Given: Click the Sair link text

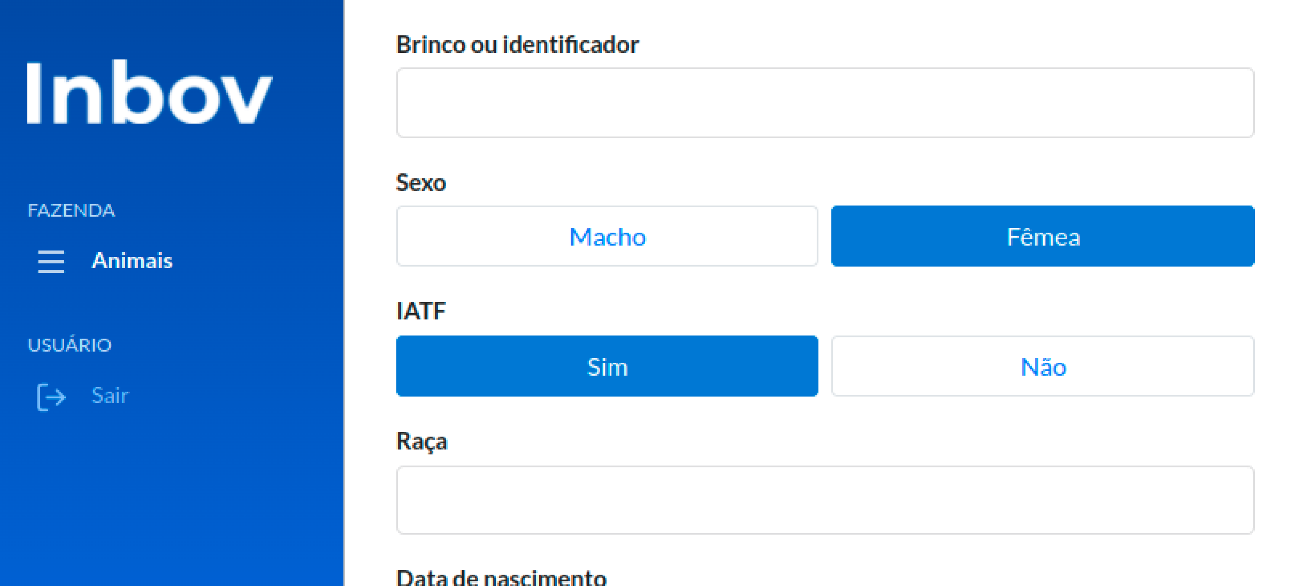Looking at the screenshot, I should coord(110,395).
